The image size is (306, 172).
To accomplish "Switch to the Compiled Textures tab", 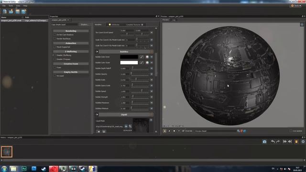I will 134,24.
